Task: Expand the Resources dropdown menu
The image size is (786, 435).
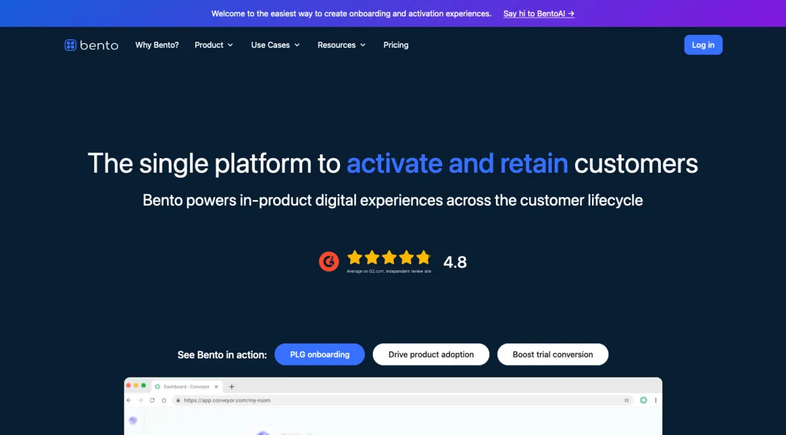Action: click(x=341, y=45)
